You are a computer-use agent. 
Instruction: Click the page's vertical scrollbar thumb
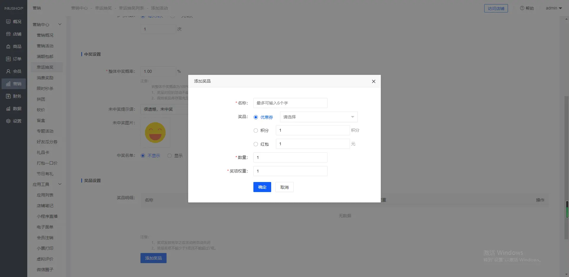pyautogui.click(x=567, y=167)
